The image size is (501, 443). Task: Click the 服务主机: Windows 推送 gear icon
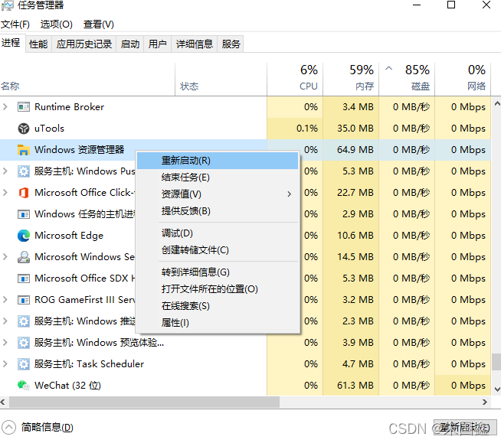pos(24,321)
